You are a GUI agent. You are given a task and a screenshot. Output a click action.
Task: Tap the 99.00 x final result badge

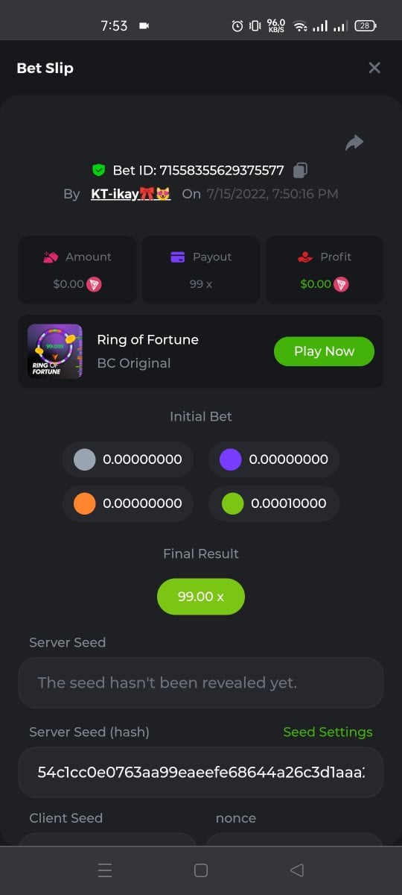point(201,597)
